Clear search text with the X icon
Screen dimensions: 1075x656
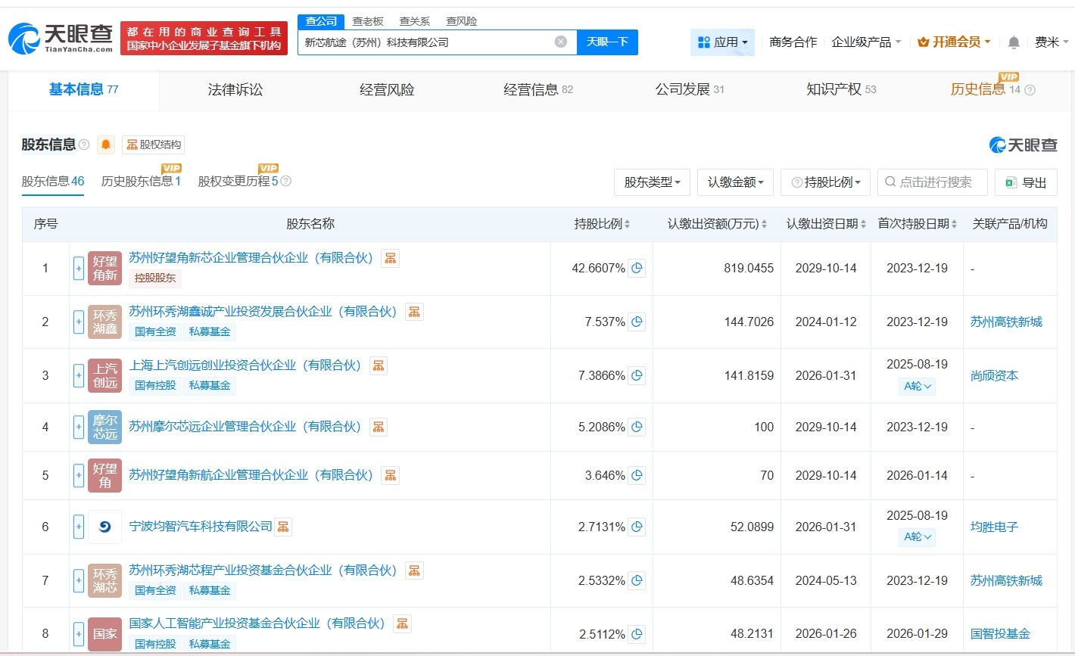point(561,42)
